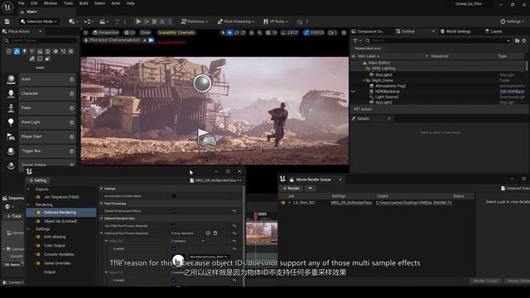Select the translate gizmo tool in viewport
Viewport: 530px width, 298px height.
click(x=229, y=32)
